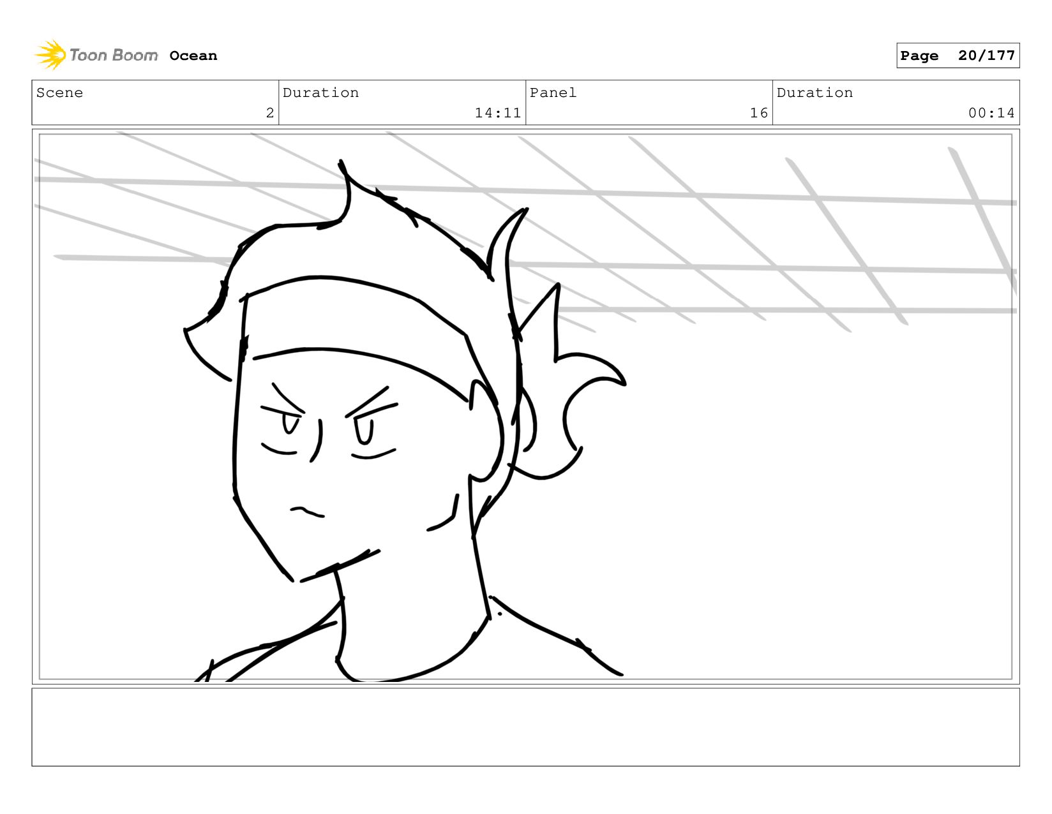Click the Toon Boom logo icon
The image size is (1052, 814).
(50, 55)
